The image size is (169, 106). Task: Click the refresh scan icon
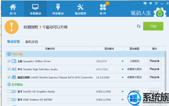[139, 26]
